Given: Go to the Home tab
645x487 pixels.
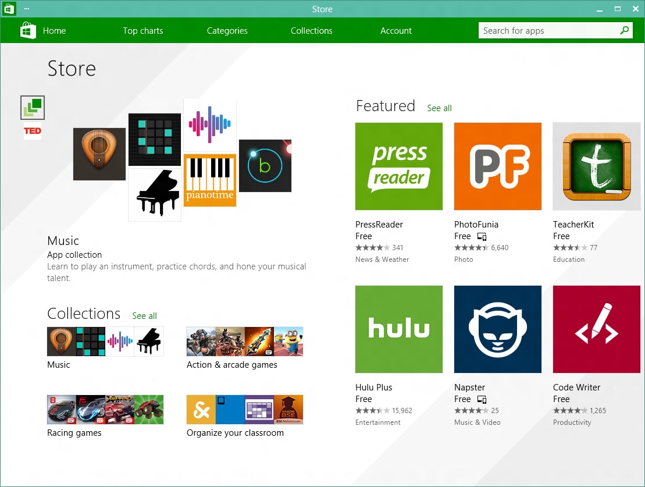Looking at the screenshot, I should [54, 30].
